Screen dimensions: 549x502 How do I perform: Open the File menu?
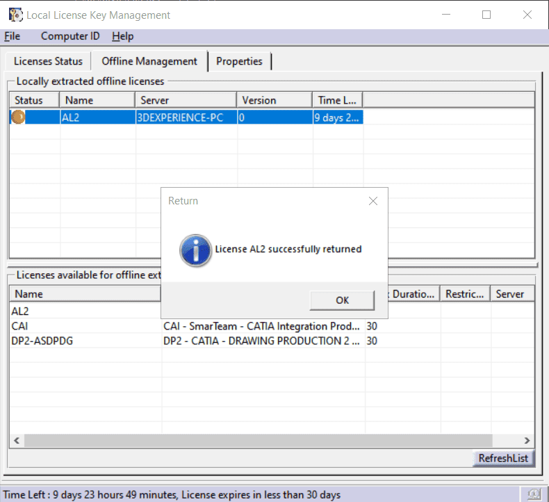[x=13, y=36]
